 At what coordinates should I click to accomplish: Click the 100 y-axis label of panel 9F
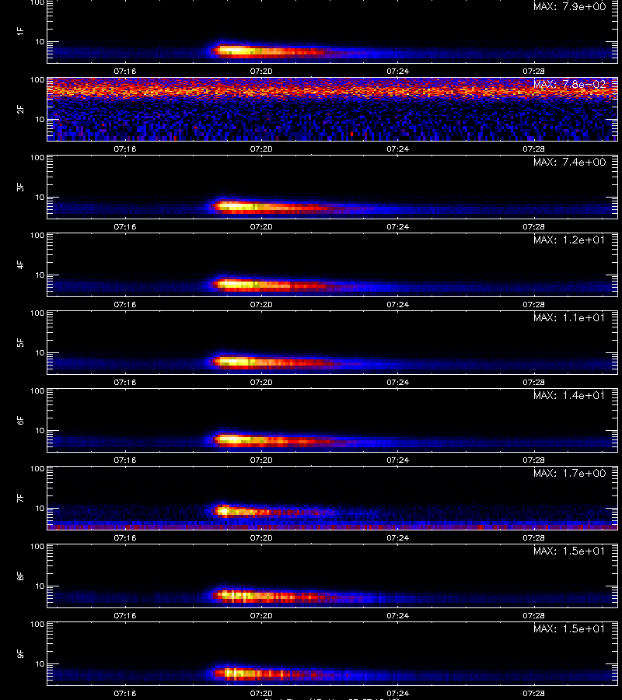37,624
